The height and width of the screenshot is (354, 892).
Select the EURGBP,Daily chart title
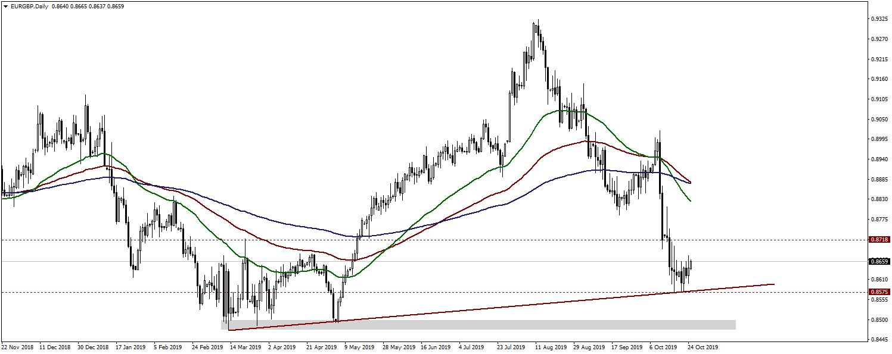pyautogui.click(x=29, y=6)
